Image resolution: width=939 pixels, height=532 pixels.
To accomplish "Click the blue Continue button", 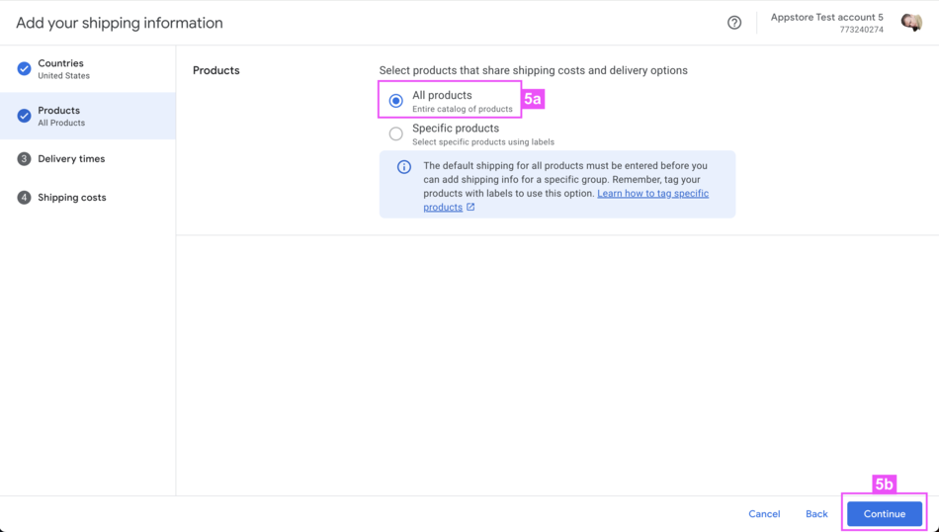I will point(884,514).
